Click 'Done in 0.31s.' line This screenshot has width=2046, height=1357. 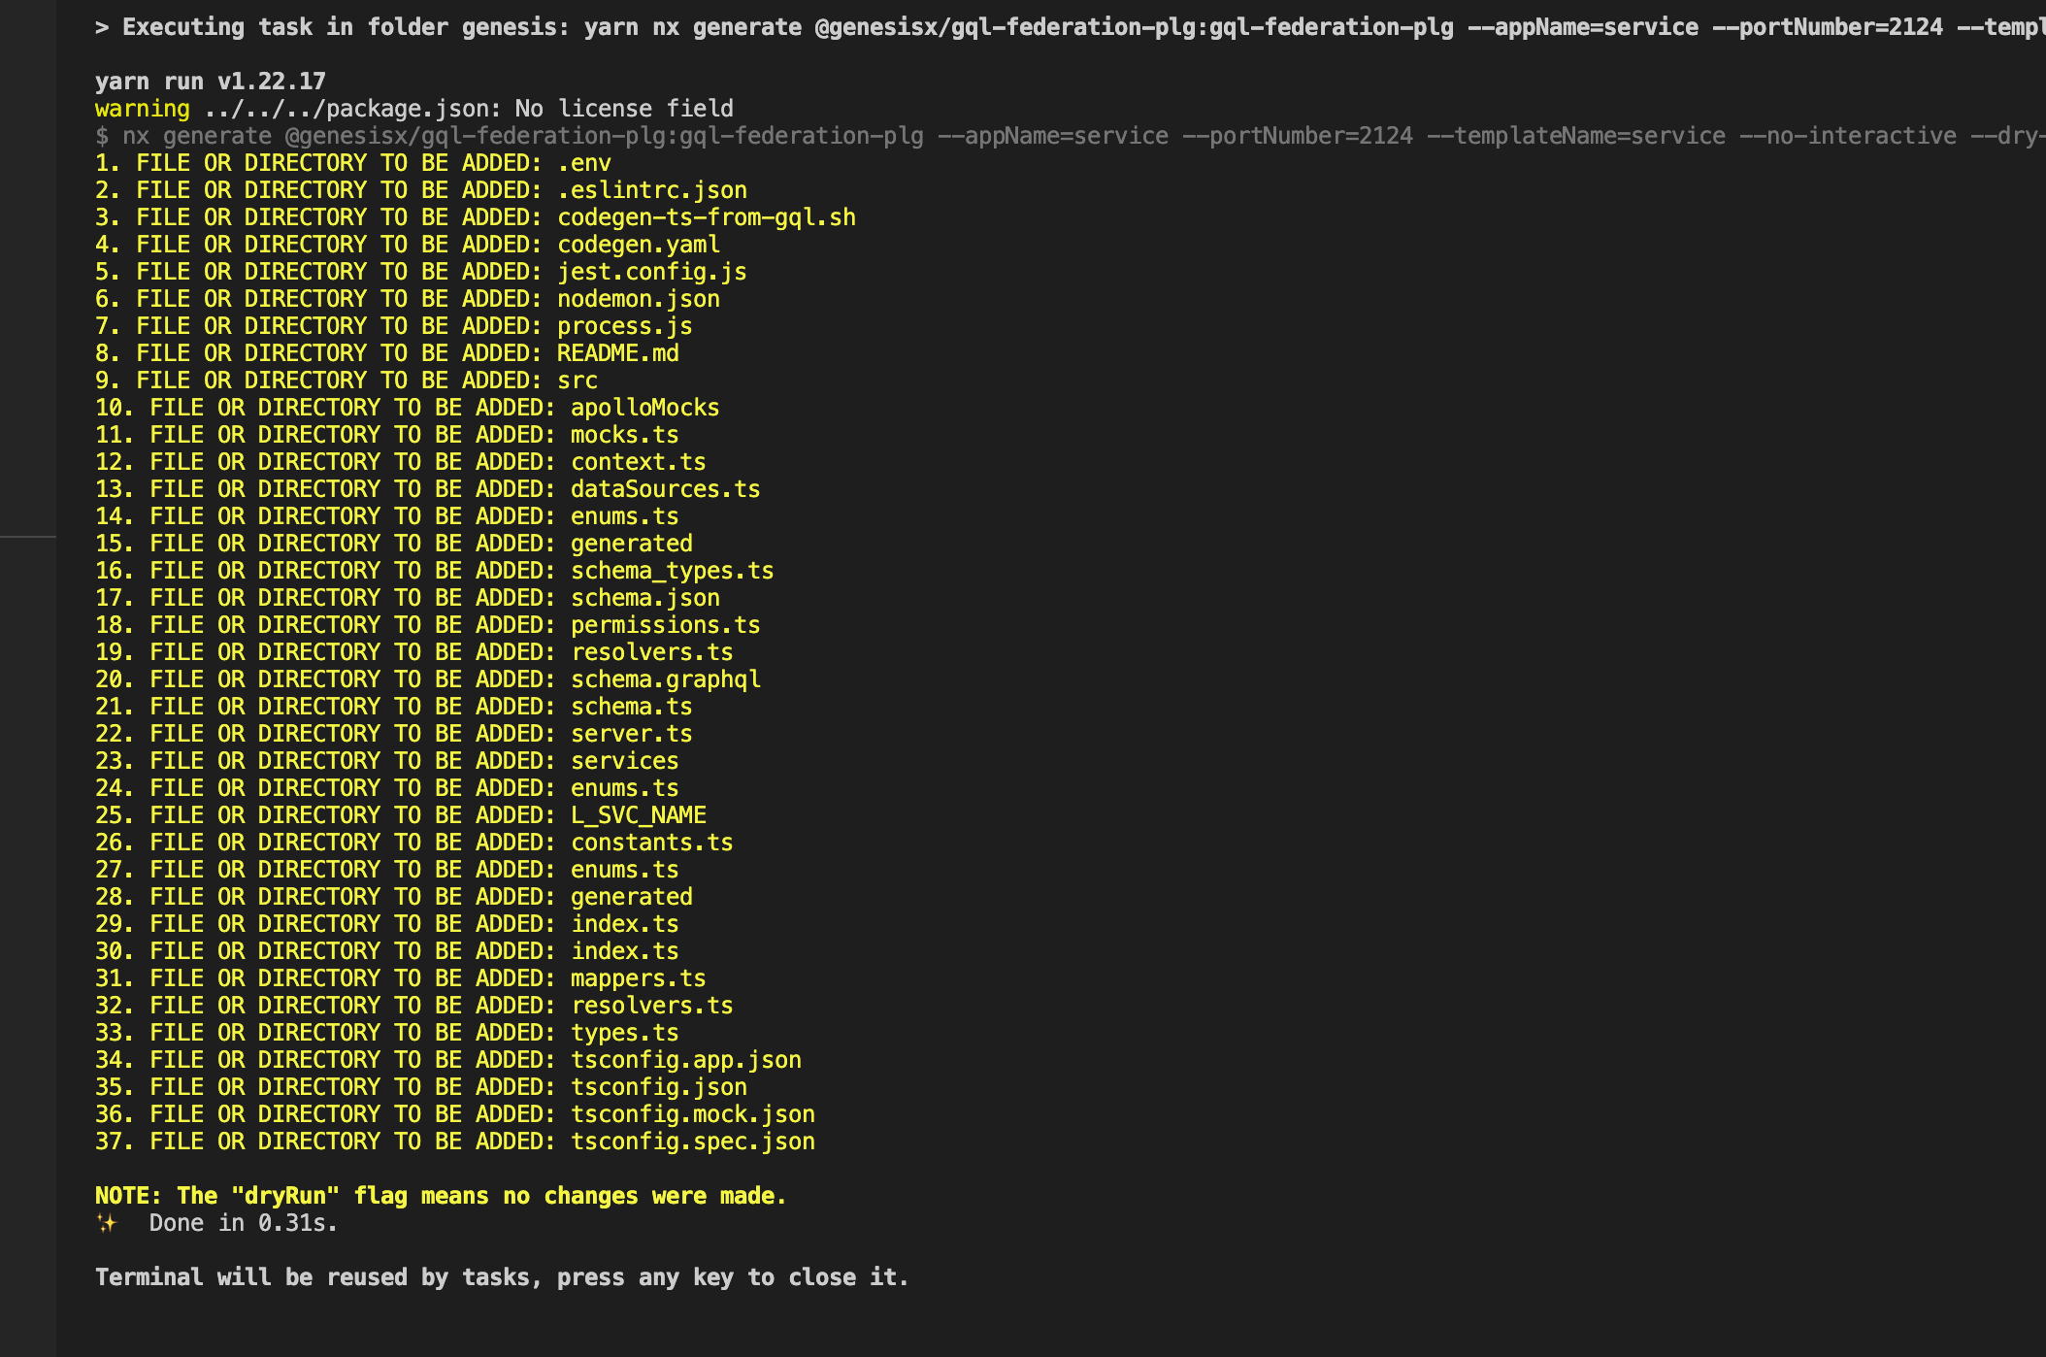244,1223
